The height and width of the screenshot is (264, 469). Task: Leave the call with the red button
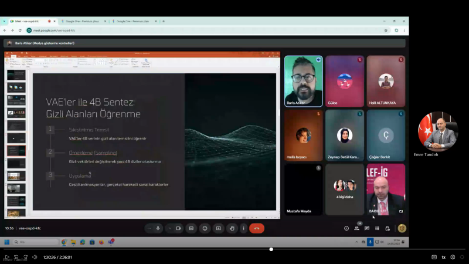(x=257, y=228)
